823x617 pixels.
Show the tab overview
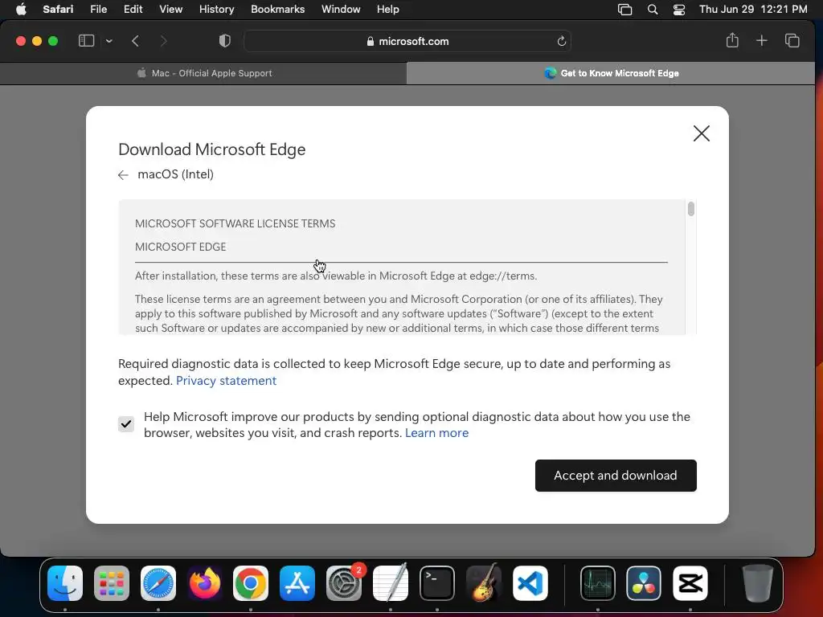pyautogui.click(x=792, y=40)
